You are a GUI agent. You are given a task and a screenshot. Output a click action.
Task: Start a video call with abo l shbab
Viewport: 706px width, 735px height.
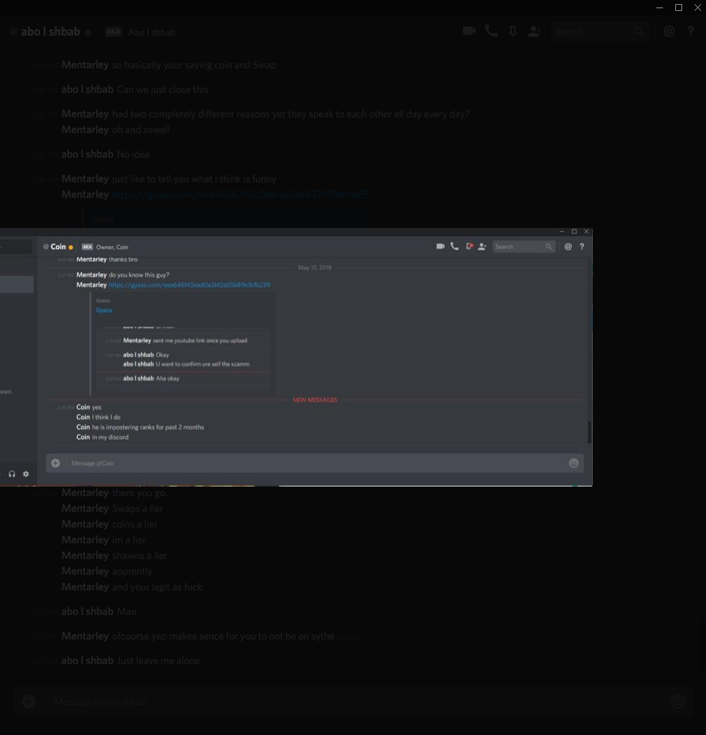469,31
